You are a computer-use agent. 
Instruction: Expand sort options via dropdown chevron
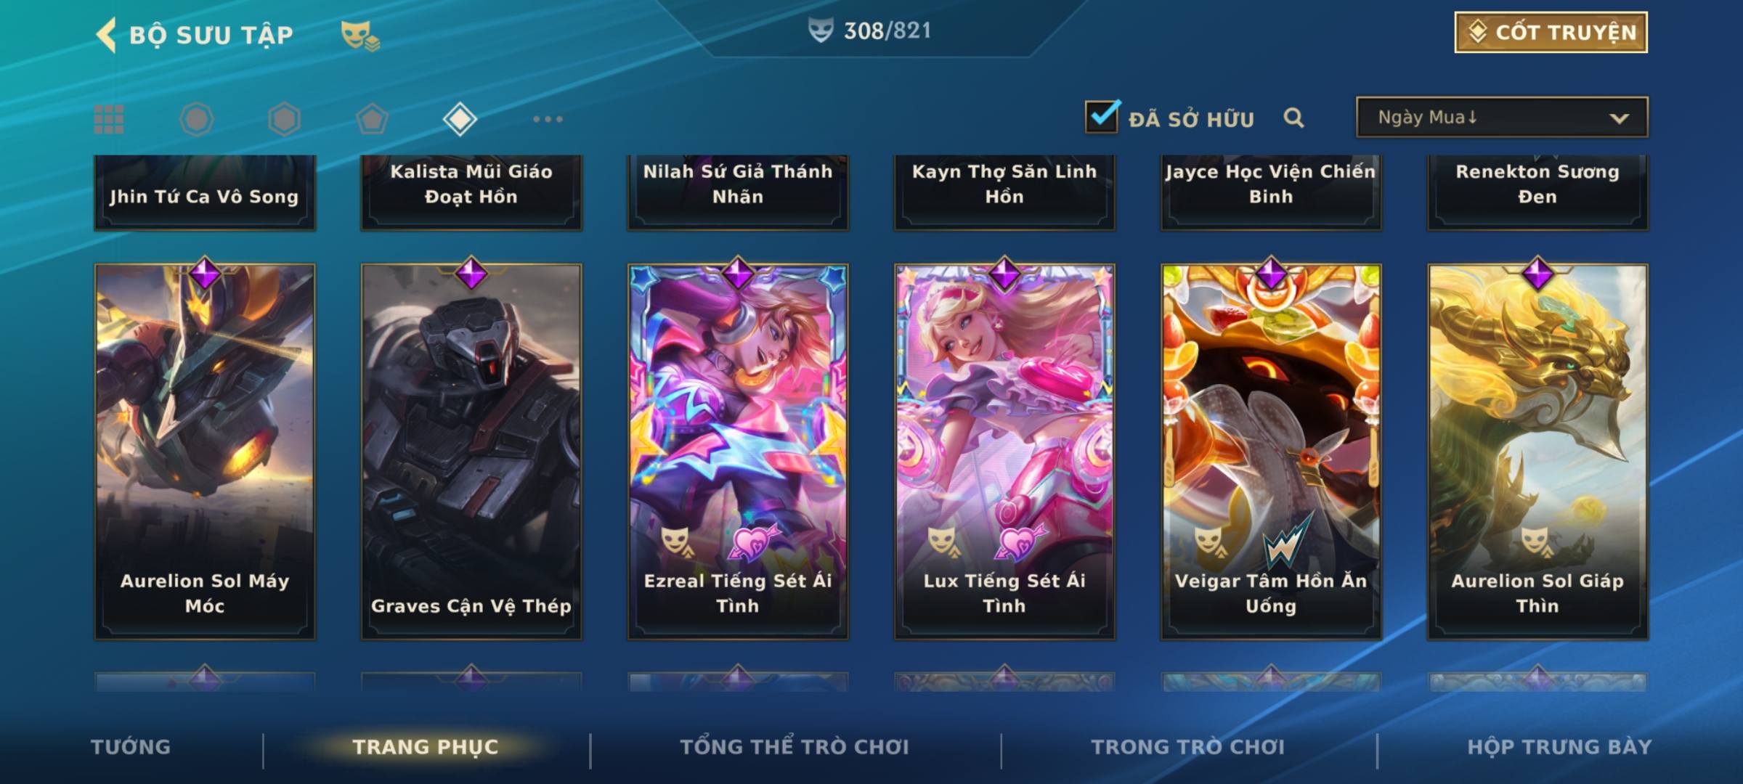1619,118
